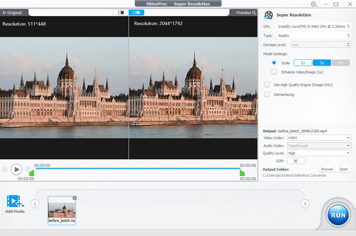Select the Scale radio button
This screenshot has height=236, width=356.
point(274,63)
